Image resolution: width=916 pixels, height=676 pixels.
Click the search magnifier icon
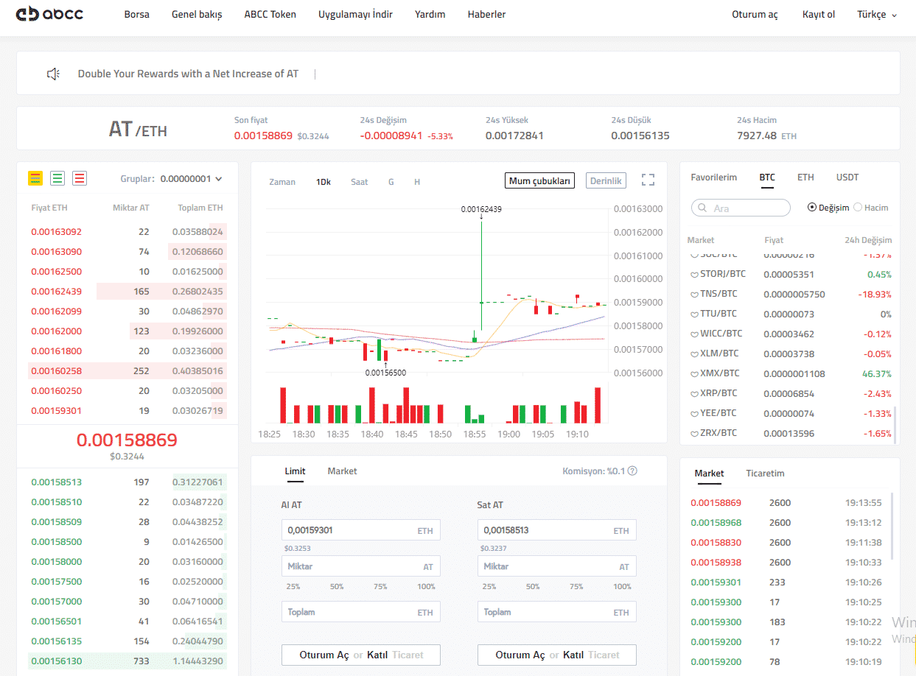pyautogui.click(x=702, y=208)
